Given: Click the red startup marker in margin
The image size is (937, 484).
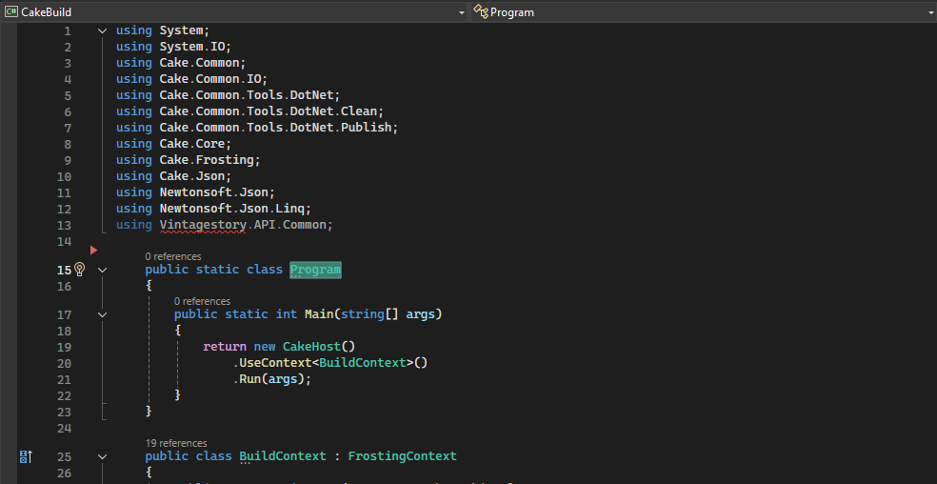Looking at the screenshot, I should pyautogui.click(x=93, y=250).
